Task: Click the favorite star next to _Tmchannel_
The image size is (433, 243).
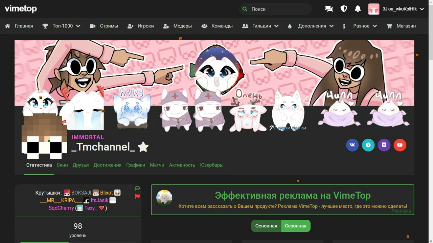Action: pyautogui.click(x=143, y=147)
